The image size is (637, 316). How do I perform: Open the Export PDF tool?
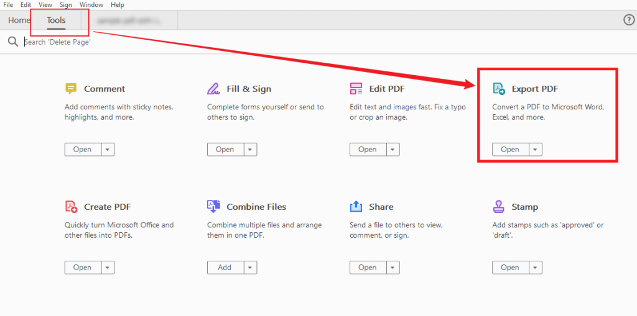[x=511, y=149]
